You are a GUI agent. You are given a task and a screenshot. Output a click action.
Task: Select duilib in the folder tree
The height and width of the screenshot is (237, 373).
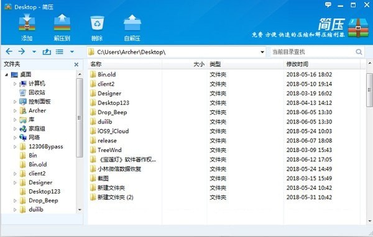point(36,210)
